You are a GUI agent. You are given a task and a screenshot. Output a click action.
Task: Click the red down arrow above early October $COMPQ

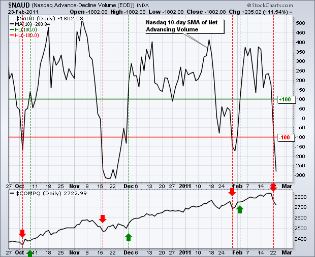tap(22, 234)
